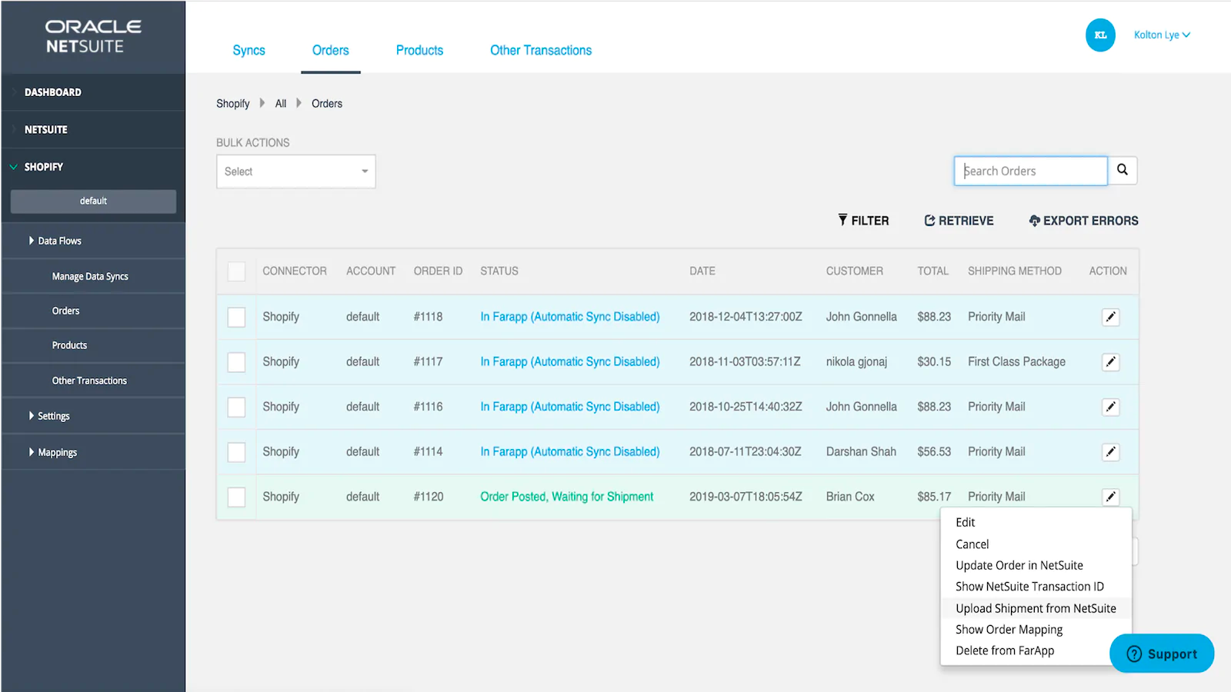The height and width of the screenshot is (692, 1231).
Task: Open status link for order #1120
Action: [x=567, y=497]
